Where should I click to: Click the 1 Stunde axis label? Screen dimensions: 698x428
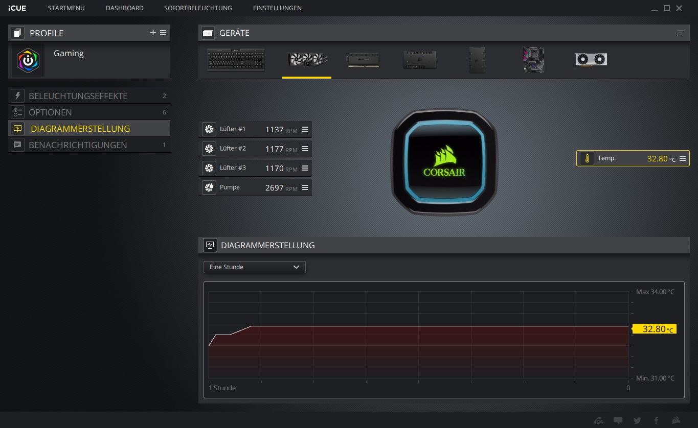tap(222, 388)
